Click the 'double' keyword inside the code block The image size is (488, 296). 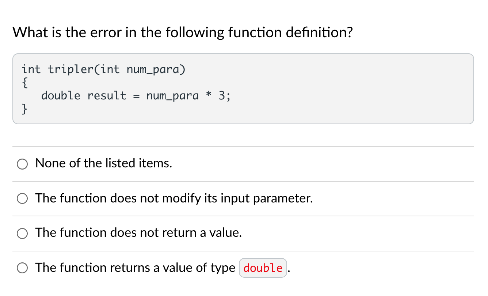coord(61,96)
